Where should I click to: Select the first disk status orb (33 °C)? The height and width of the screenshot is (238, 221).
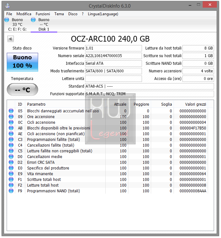(7, 20)
